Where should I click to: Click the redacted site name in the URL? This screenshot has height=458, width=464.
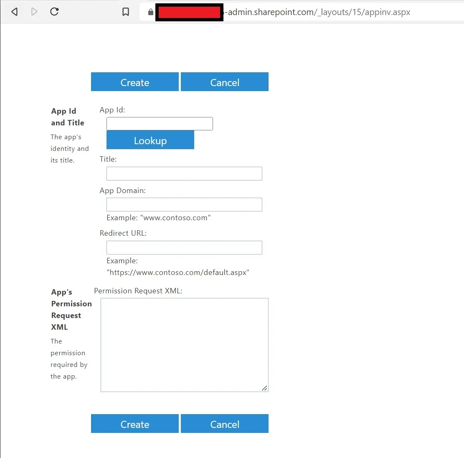[189, 12]
